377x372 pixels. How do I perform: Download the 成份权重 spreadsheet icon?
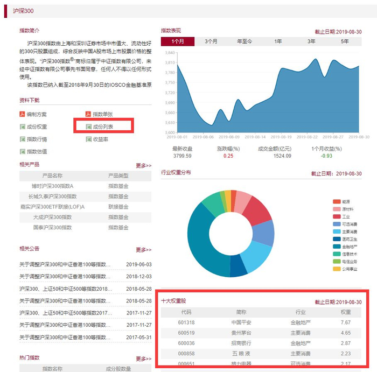[x=23, y=127]
